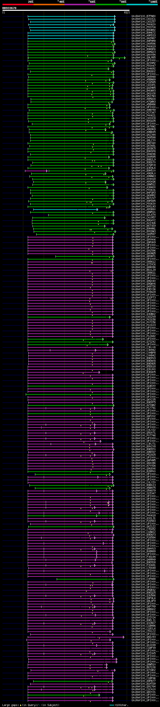Select hit label UniRef100_Q41026
The width and height of the screenshot is (160, 707).
pos(143,94)
